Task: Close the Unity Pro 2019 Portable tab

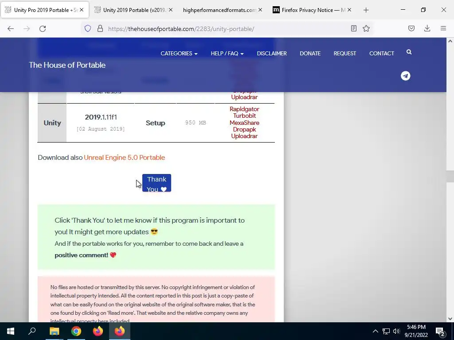Action: point(82,10)
